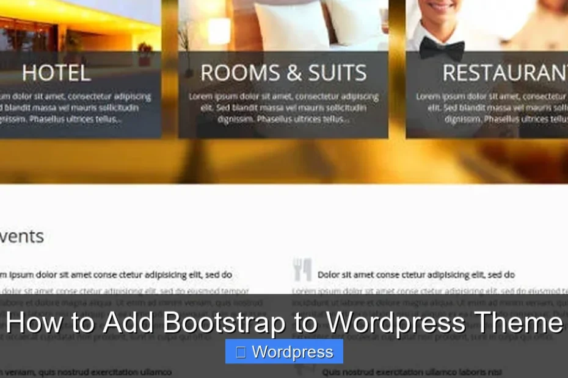Screen dimensions: 568x378
Task: Click the blue Wordpress category badge
Action: (x=284, y=352)
